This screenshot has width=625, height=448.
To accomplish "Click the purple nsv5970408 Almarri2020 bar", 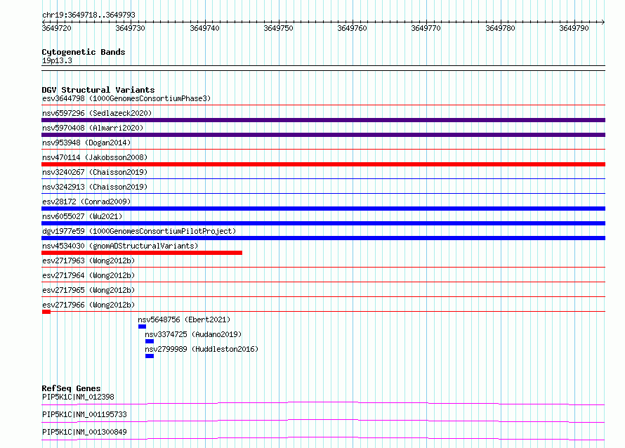I will click(323, 135).
